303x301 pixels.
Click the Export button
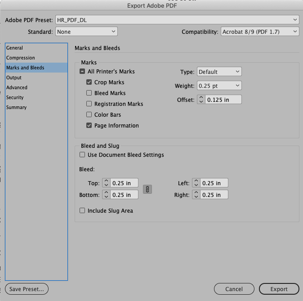pyautogui.click(x=279, y=289)
